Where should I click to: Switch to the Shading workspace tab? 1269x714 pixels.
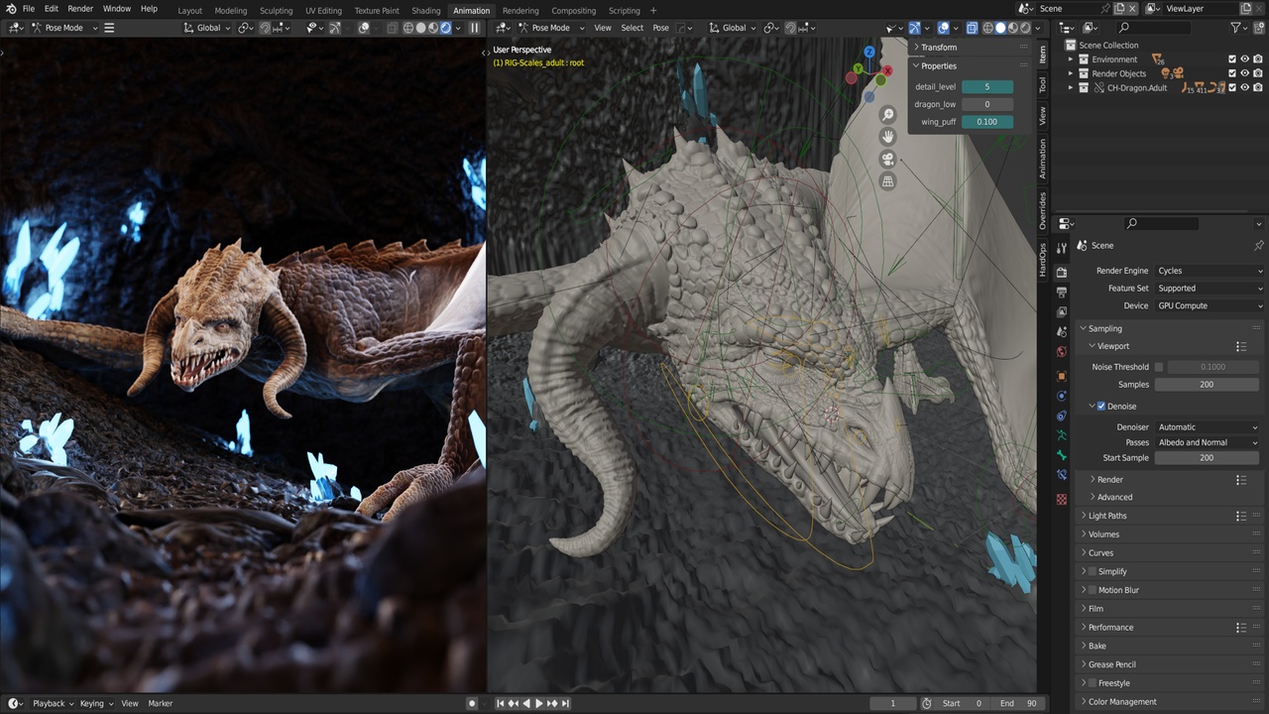(425, 10)
